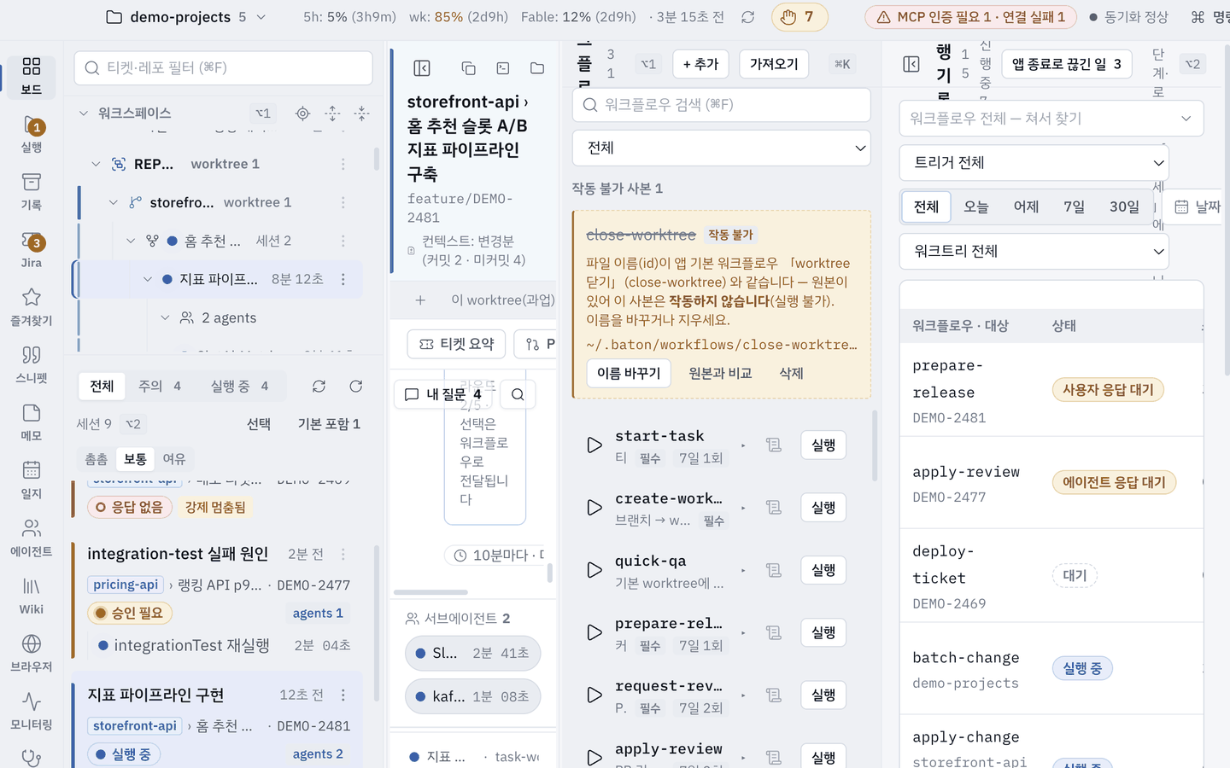Open 즐겨찾기 (favorites) star icon
The width and height of the screenshot is (1230, 768).
click(x=32, y=307)
